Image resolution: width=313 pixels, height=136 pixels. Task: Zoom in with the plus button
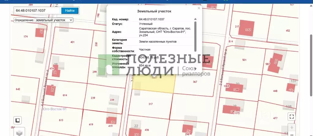292,127
